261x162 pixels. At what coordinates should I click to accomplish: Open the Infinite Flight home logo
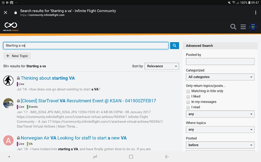(x=11, y=27)
